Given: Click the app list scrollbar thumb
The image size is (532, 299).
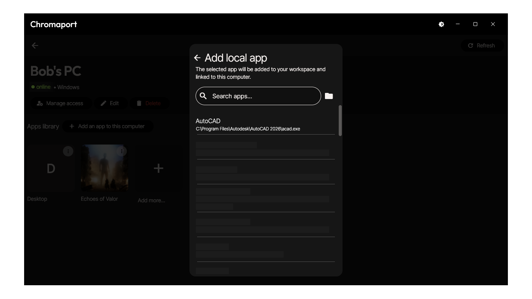Looking at the screenshot, I should pos(340,120).
